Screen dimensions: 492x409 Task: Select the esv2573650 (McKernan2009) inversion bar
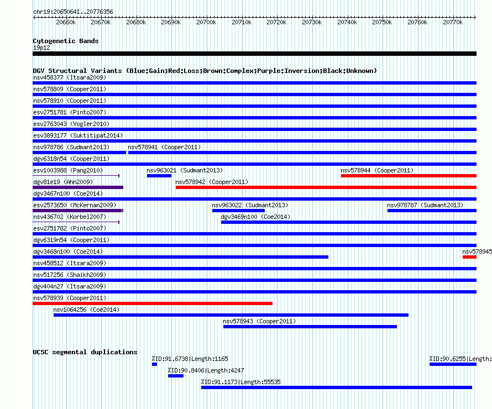click(78, 211)
